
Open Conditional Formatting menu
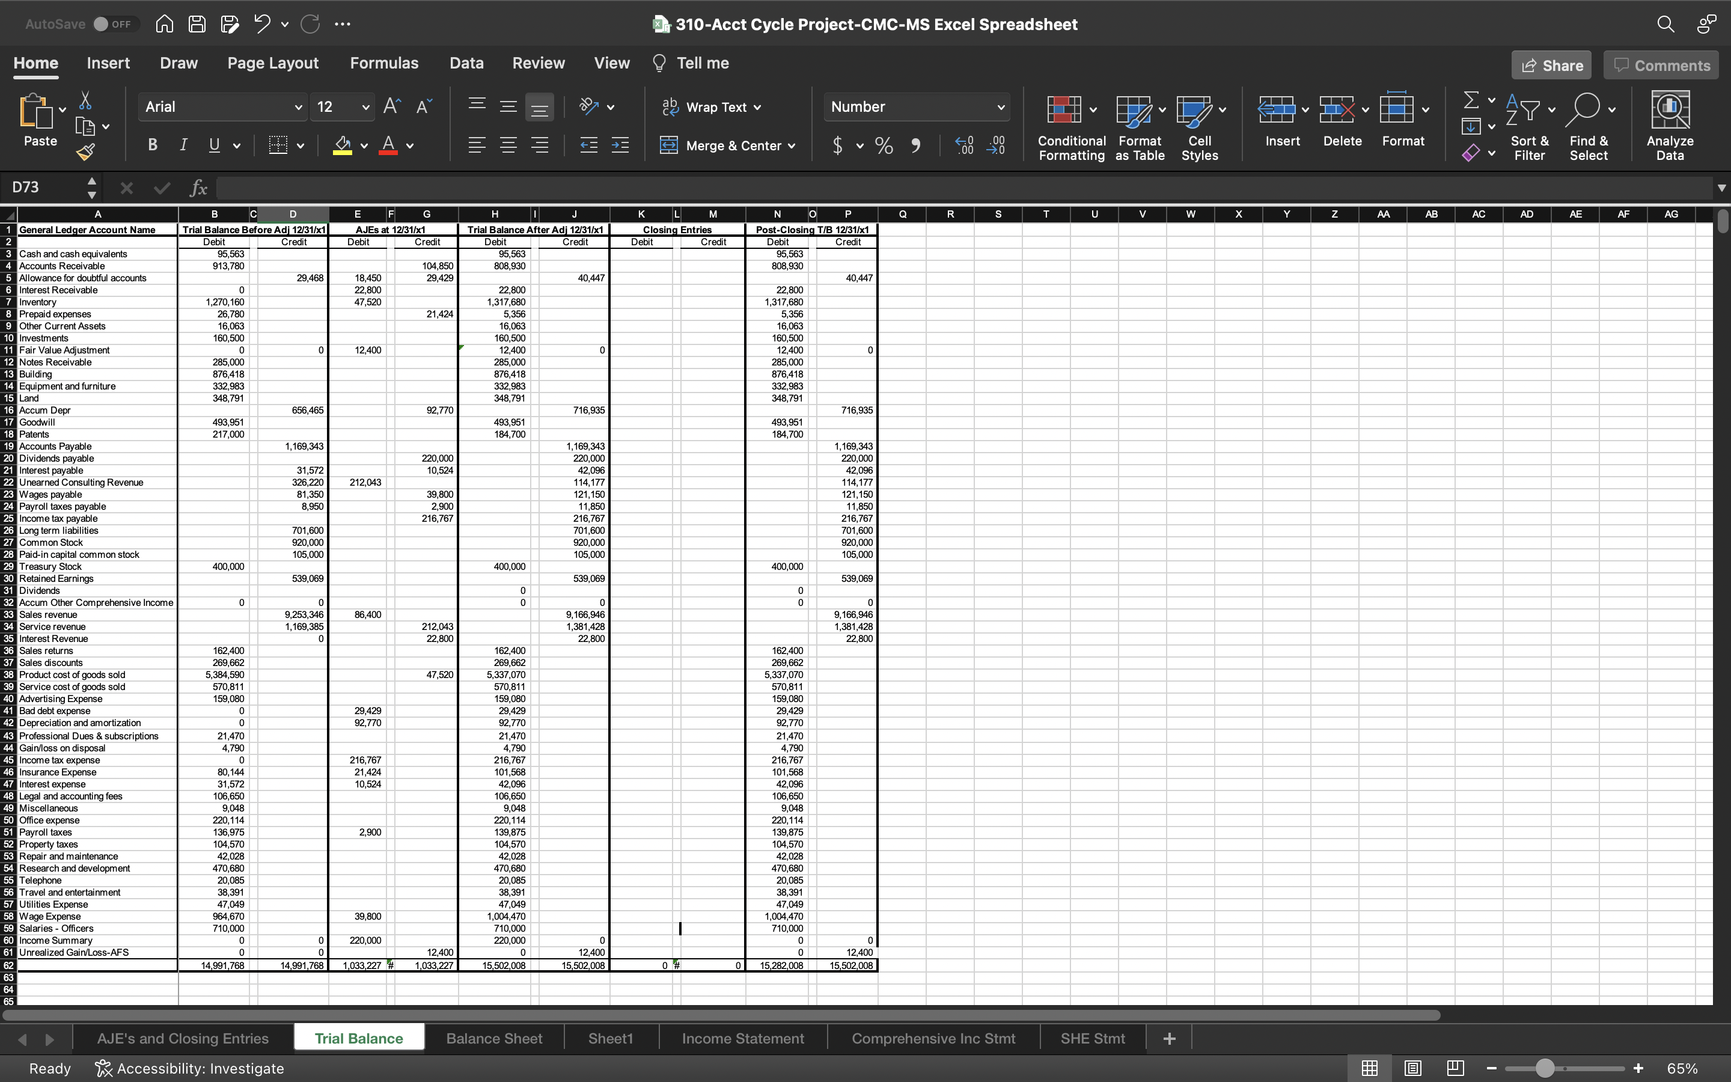click(x=1072, y=127)
